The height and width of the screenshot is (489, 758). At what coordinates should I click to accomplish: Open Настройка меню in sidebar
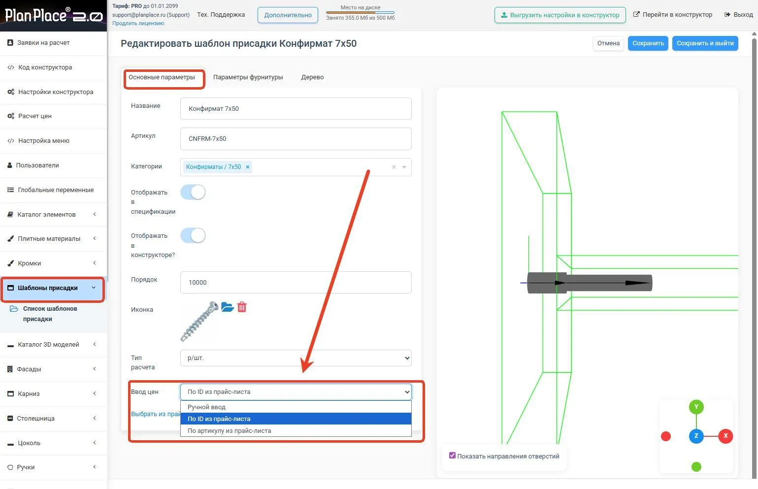click(x=53, y=141)
